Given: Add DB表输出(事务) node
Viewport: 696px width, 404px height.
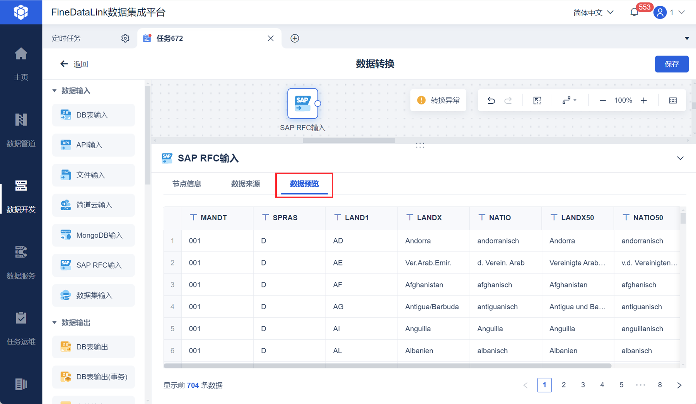Looking at the screenshot, I should (x=94, y=377).
